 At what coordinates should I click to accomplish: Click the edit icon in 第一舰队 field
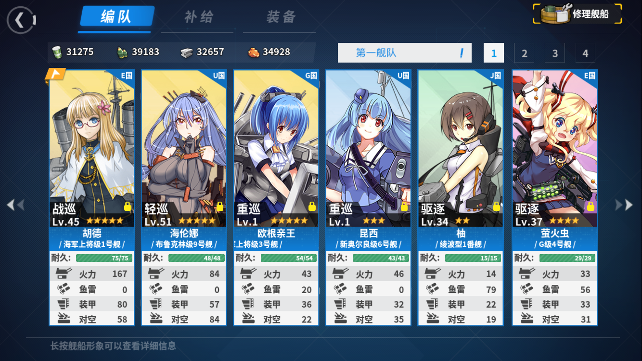tap(462, 53)
